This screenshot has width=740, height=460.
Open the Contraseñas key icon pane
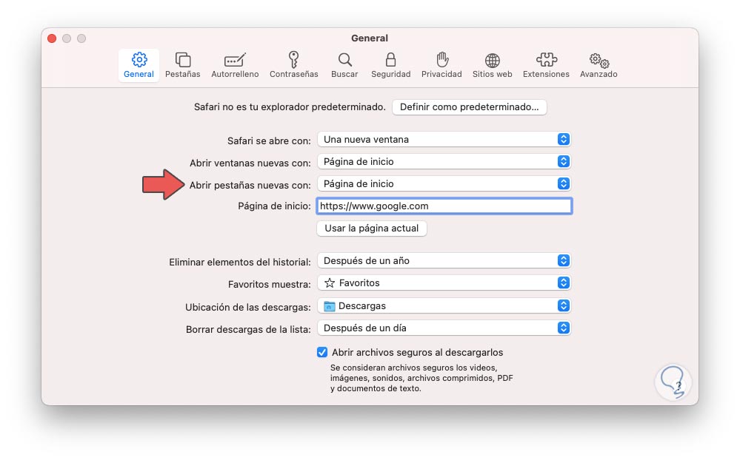(x=293, y=65)
